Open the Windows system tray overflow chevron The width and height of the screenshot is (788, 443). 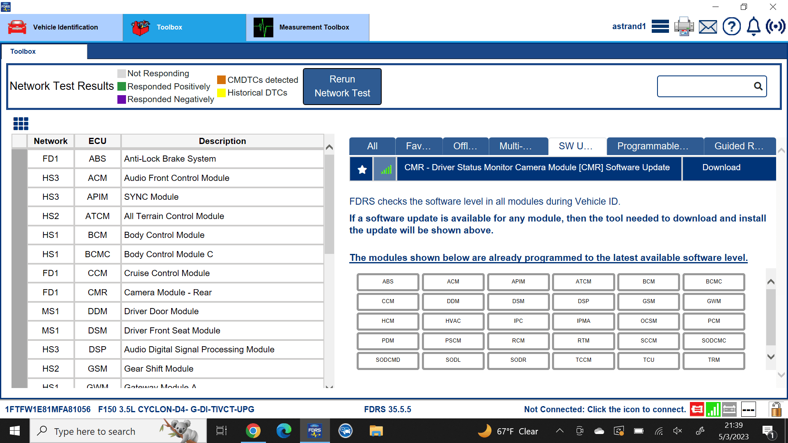(x=560, y=431)
